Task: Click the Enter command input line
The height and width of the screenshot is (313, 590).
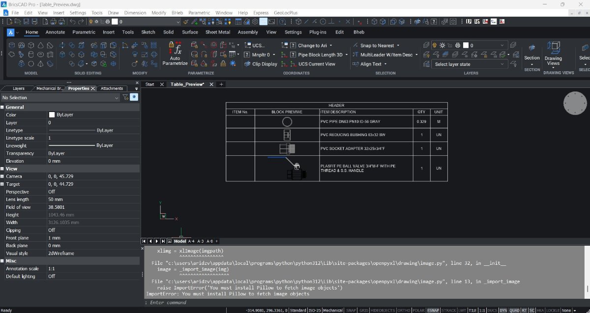Action: click(x=366, y=303)
